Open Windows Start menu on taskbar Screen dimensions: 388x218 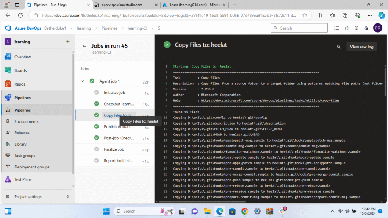[106, 211]
